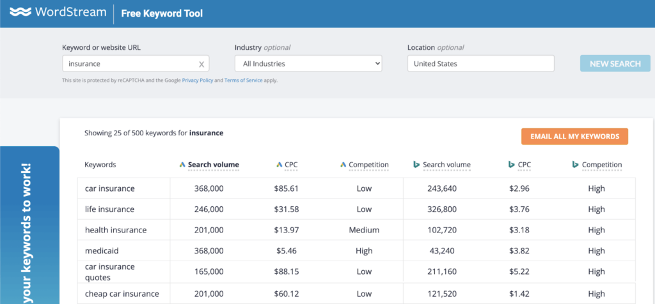Viewport: 655px width, 304px height.
Task: Click Google Ads icon beside Competition
Action: [343, 165]
